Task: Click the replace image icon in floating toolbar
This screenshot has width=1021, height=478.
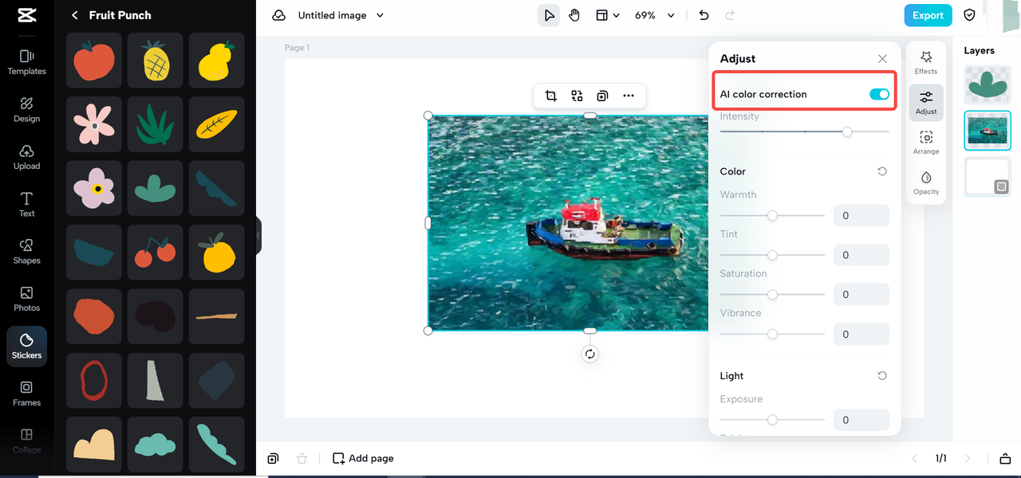Action: (577, 96)
